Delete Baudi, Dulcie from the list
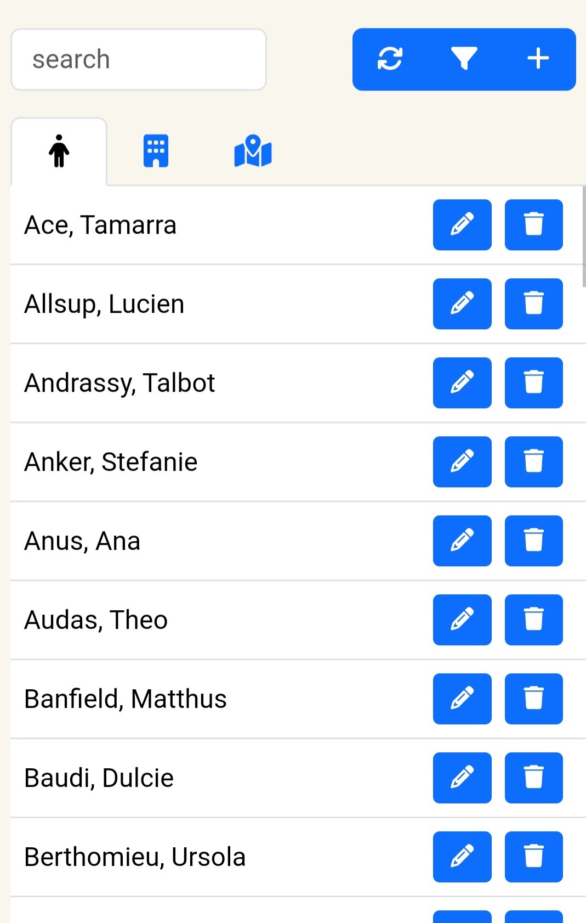The height and width of the screenshot is (923, 586). tap(533, 778)
